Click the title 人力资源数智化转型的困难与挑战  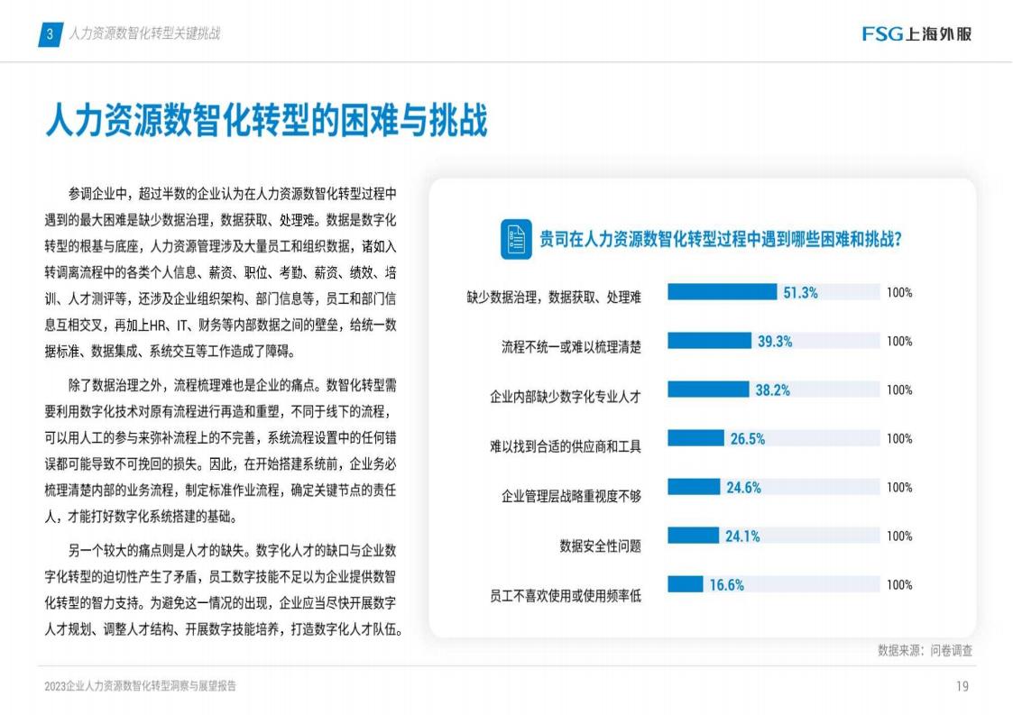pyautogui.click(x=266, y=120)
